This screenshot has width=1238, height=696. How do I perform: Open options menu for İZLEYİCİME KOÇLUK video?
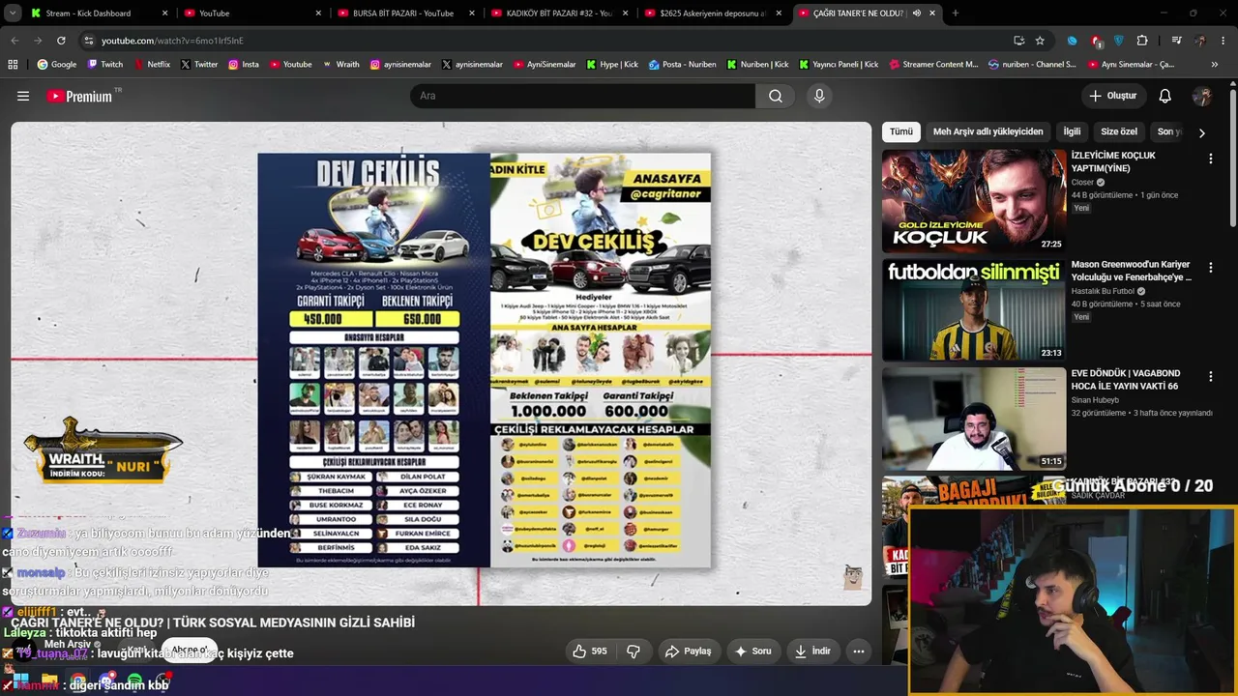coord(1210,159)
